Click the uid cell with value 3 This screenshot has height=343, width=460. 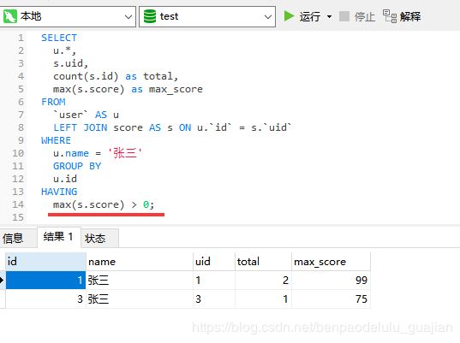[x=214, y=299]
